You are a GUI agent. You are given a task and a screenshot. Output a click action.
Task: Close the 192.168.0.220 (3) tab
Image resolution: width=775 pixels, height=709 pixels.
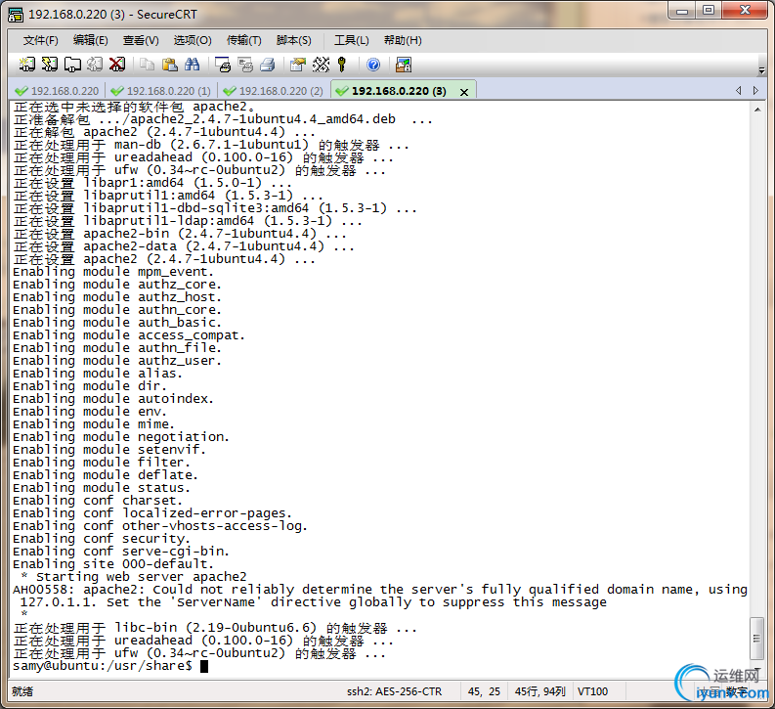463,92
